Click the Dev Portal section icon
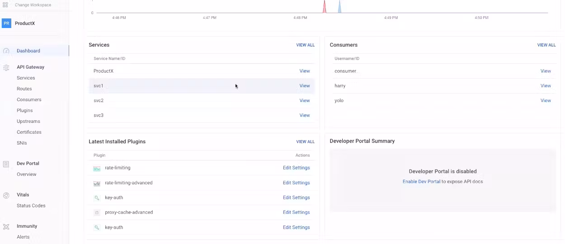Viewport: 565px width, 244px height. 6,164
